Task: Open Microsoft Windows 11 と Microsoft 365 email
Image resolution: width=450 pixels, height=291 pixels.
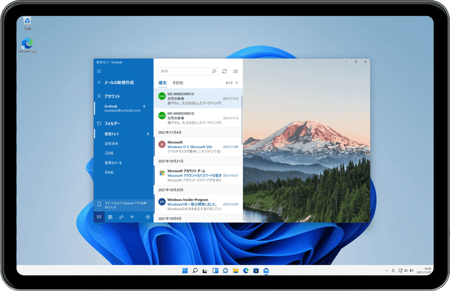Action: click(x=198, y=147)
